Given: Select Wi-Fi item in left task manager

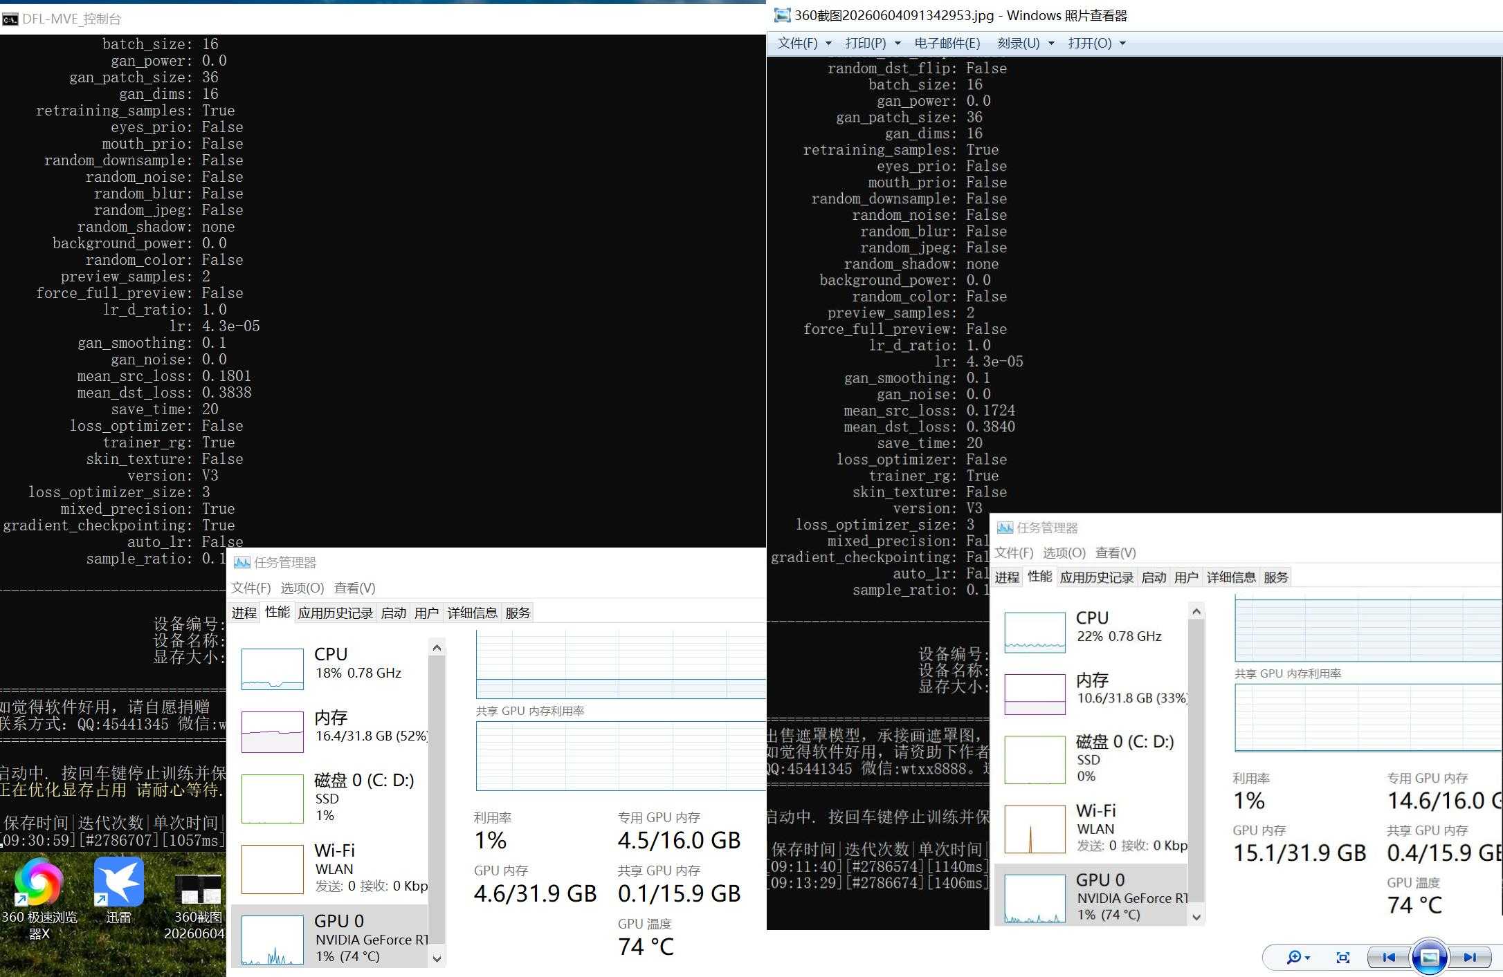Looking at the screenshot, I should (331, 867).
